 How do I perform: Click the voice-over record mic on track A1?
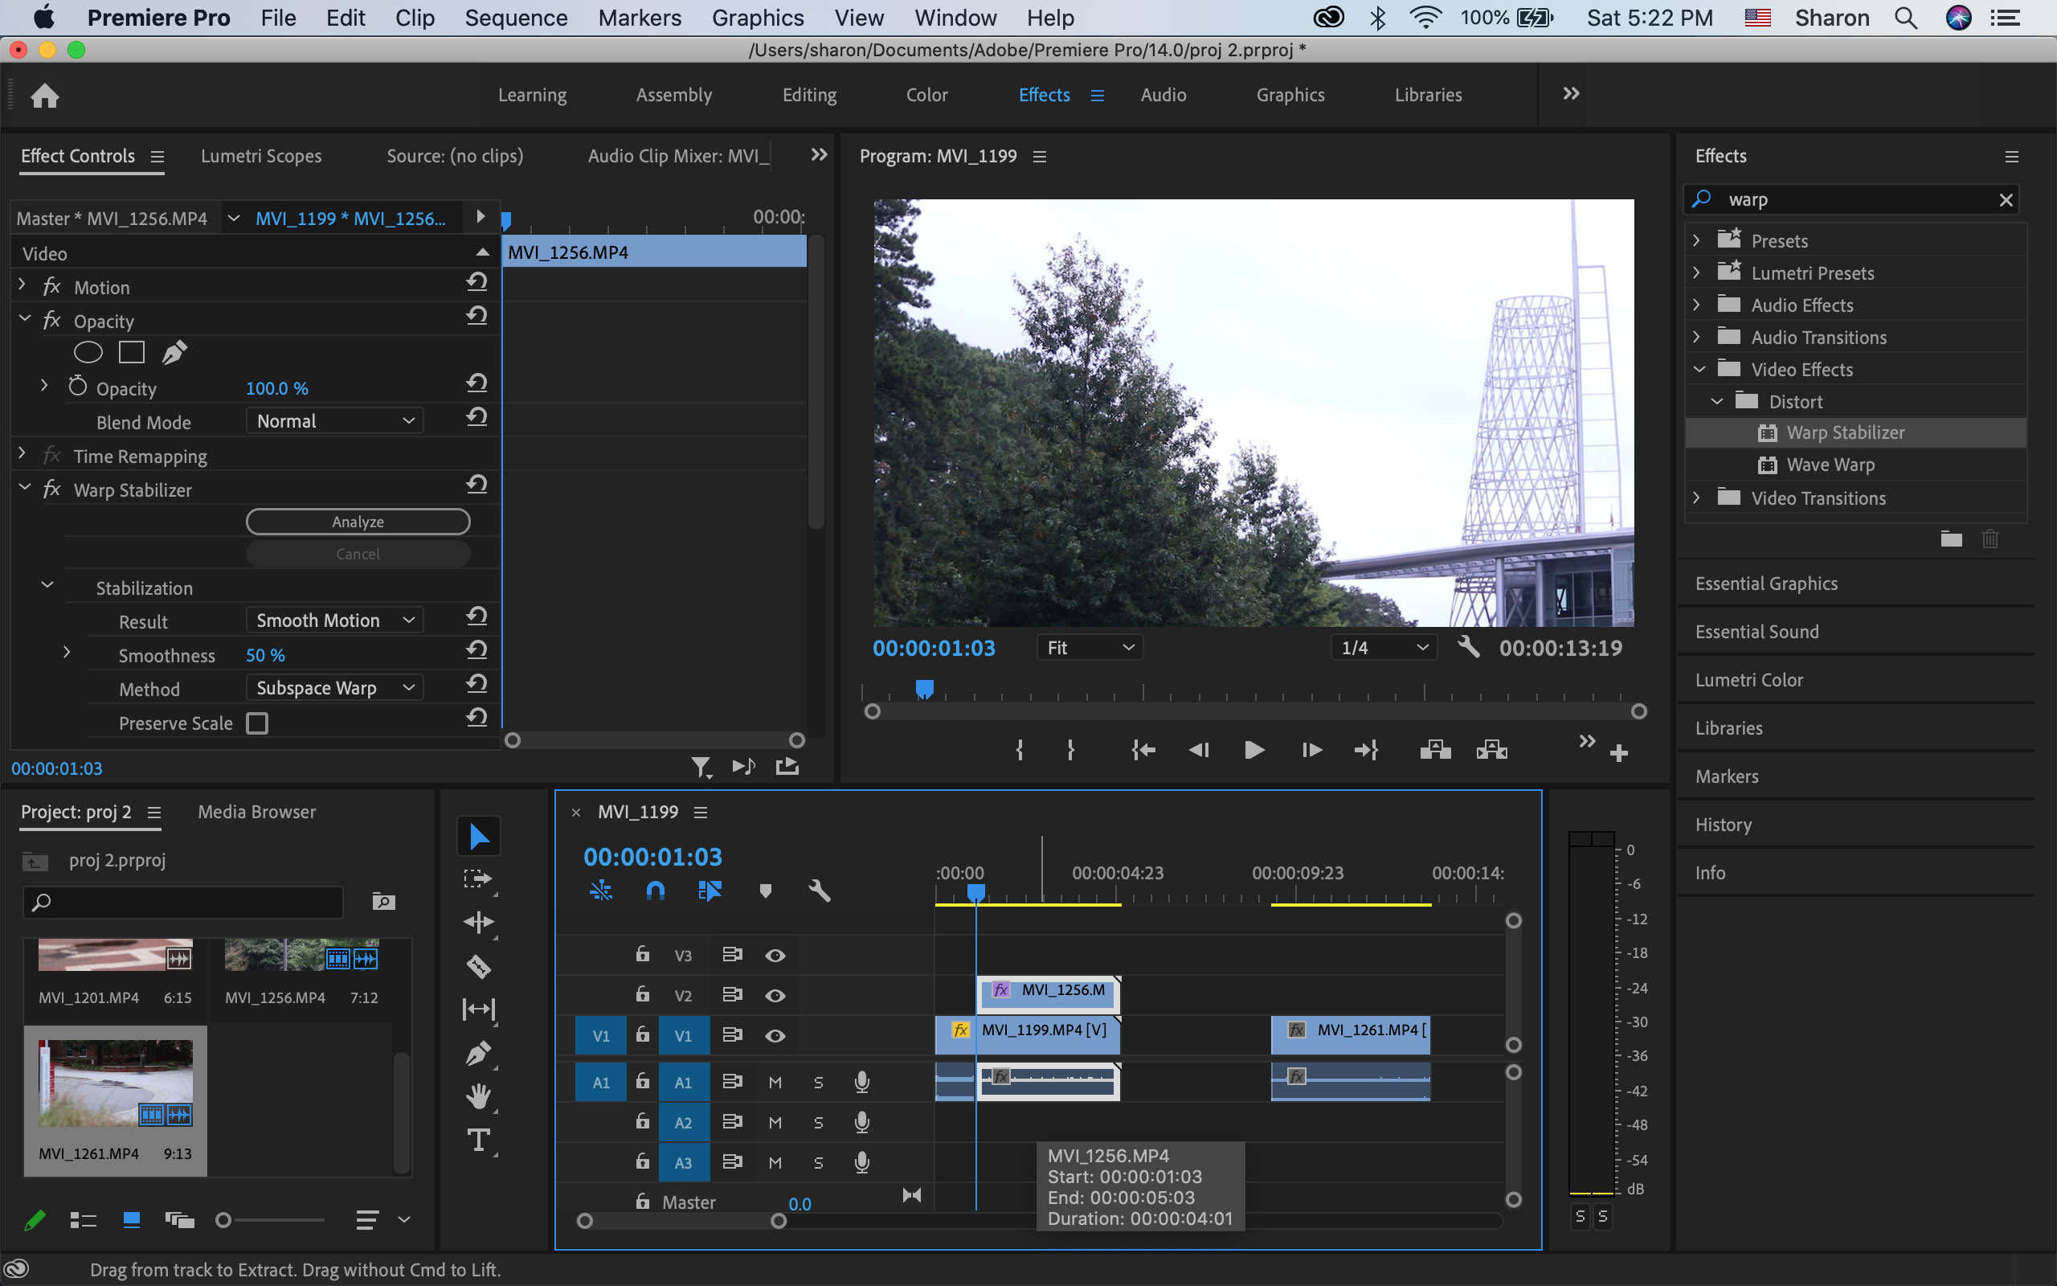(x=862, y=1081)
